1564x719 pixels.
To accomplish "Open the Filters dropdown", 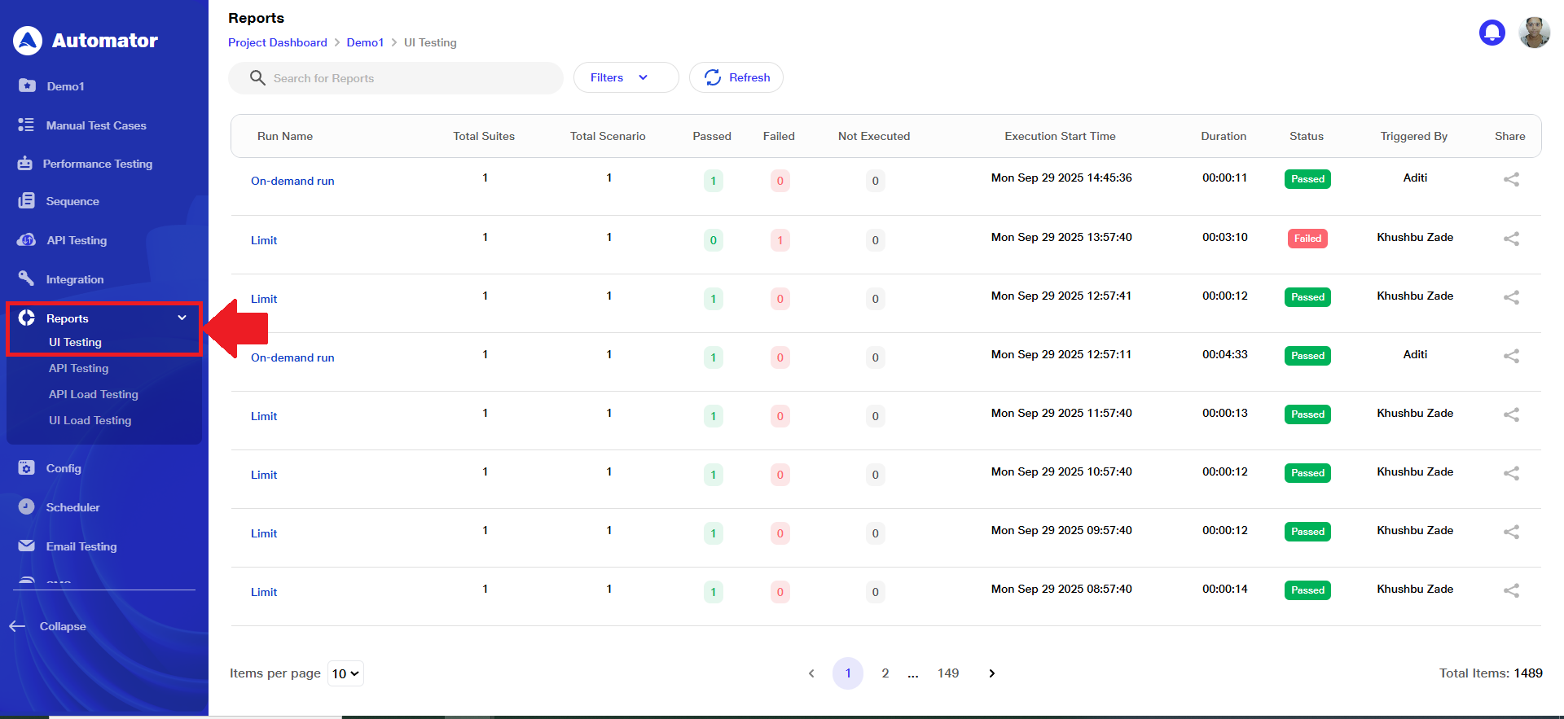I will click(626, 77).
